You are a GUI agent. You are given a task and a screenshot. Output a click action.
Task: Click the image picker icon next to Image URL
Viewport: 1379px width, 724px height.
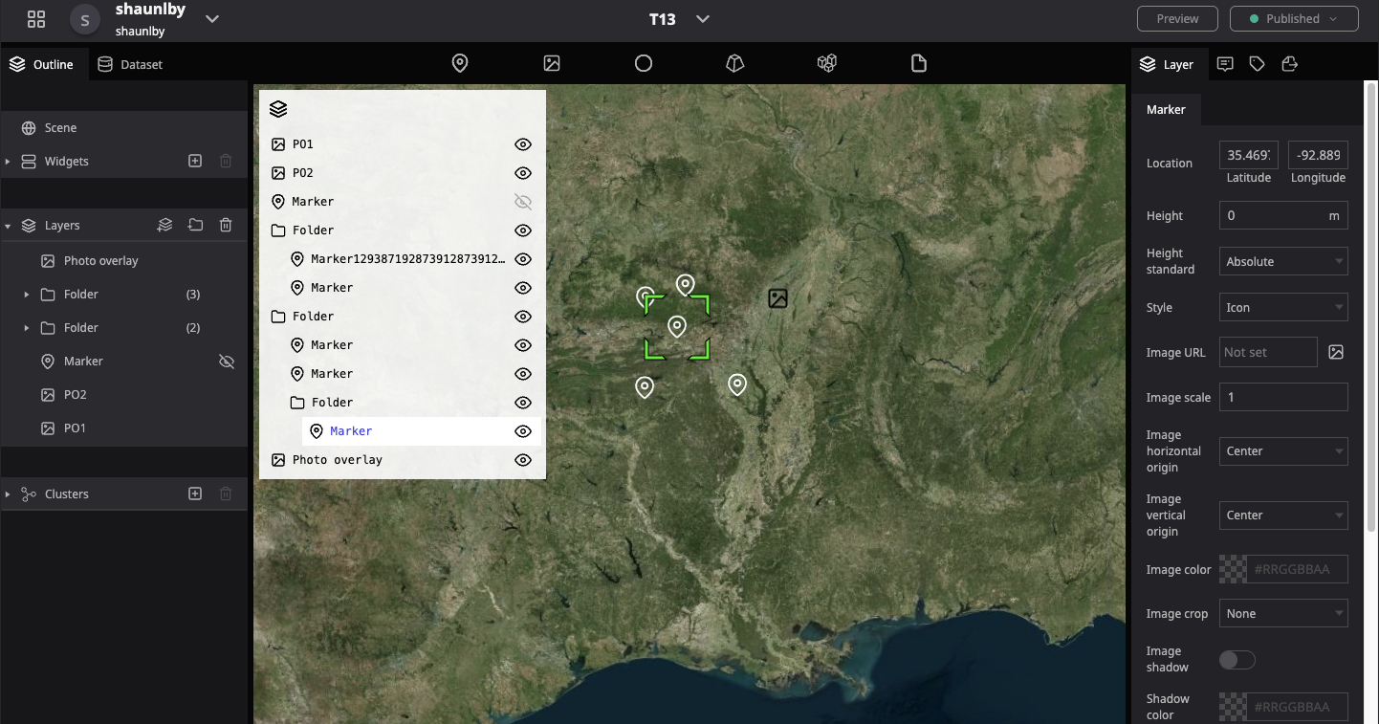[1336, 352]
